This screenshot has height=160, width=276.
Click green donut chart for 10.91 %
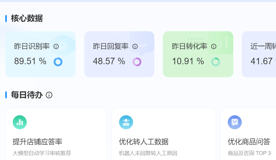coord(216,62)
